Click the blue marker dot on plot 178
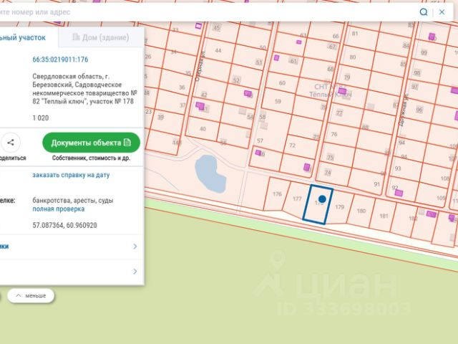The width and height of the screenshot is (458, 344). 322,199
